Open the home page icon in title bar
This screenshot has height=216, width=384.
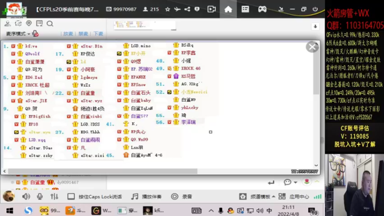pos(228,9)
